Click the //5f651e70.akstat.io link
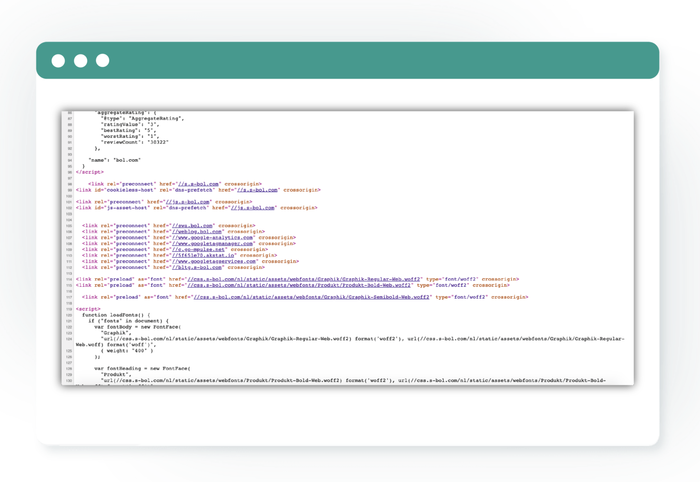700x482 pixels. click(x=203, y=255)
